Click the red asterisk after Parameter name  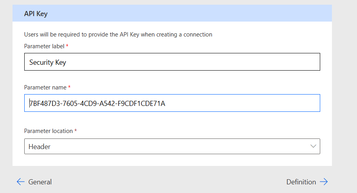tap(69, 87)
